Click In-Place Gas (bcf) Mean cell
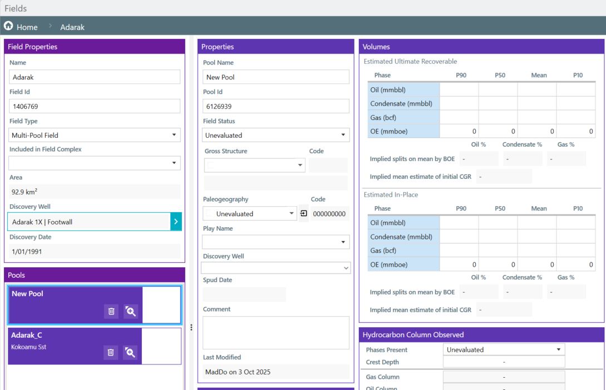 537,251
